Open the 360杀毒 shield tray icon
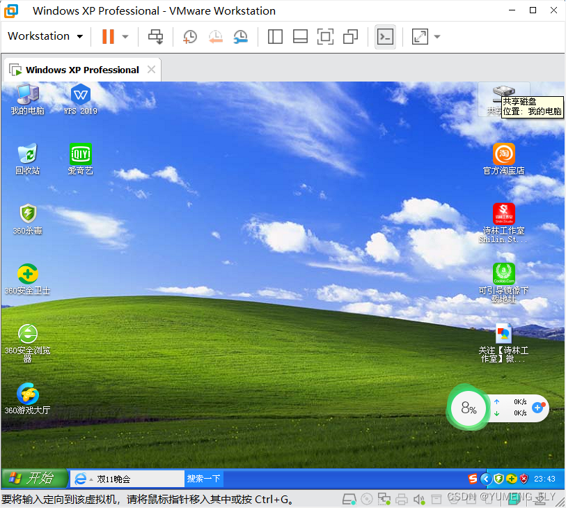This screenshot has width=566, height=508. 499,479
